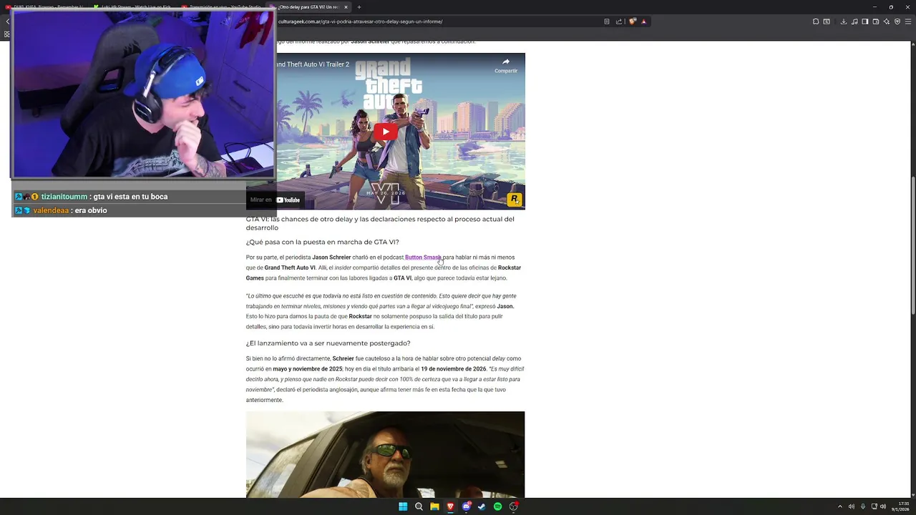Click the media playlist music note icon
Screen dimensions: 916x515
click(854, 21)
